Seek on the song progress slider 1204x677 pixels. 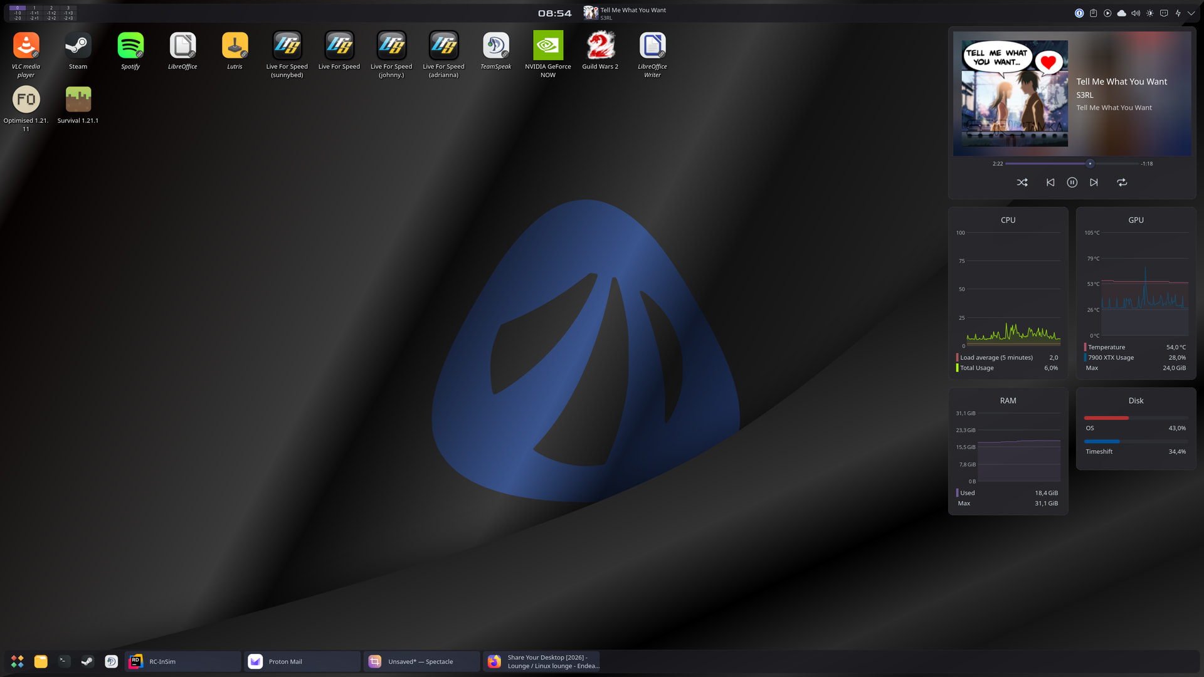[1072, 164]
